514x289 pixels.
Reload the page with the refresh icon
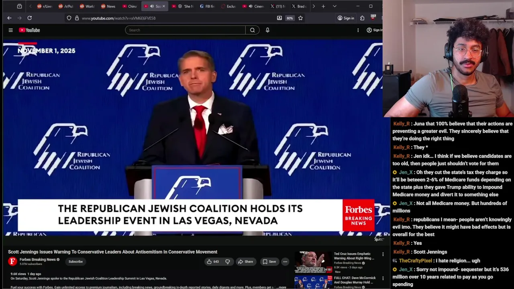click(29, 18)
